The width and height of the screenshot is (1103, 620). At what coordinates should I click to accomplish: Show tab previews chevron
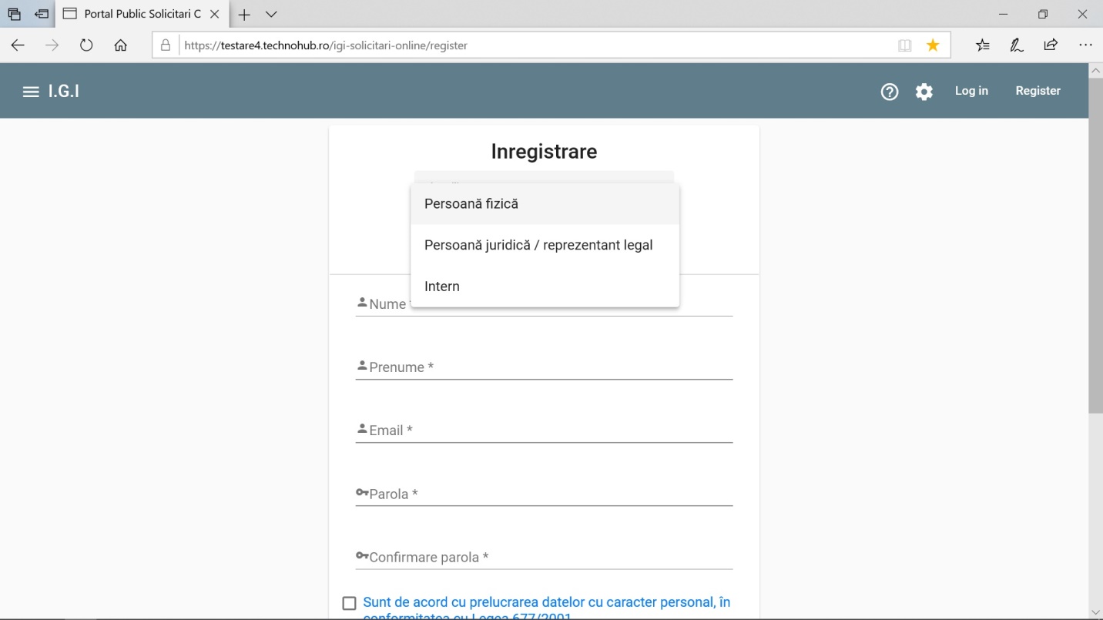click(x=271, y=15)
